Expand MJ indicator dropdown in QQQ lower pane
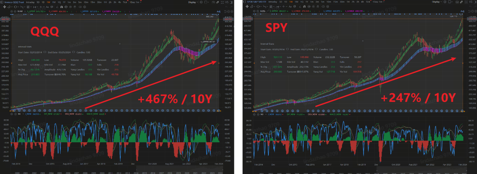This screenshot has width=477, height=174. coord(23,114)
